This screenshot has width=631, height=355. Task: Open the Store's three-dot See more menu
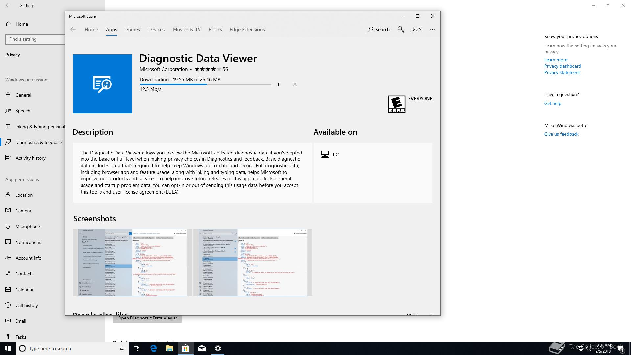click(x=432, y=29)
